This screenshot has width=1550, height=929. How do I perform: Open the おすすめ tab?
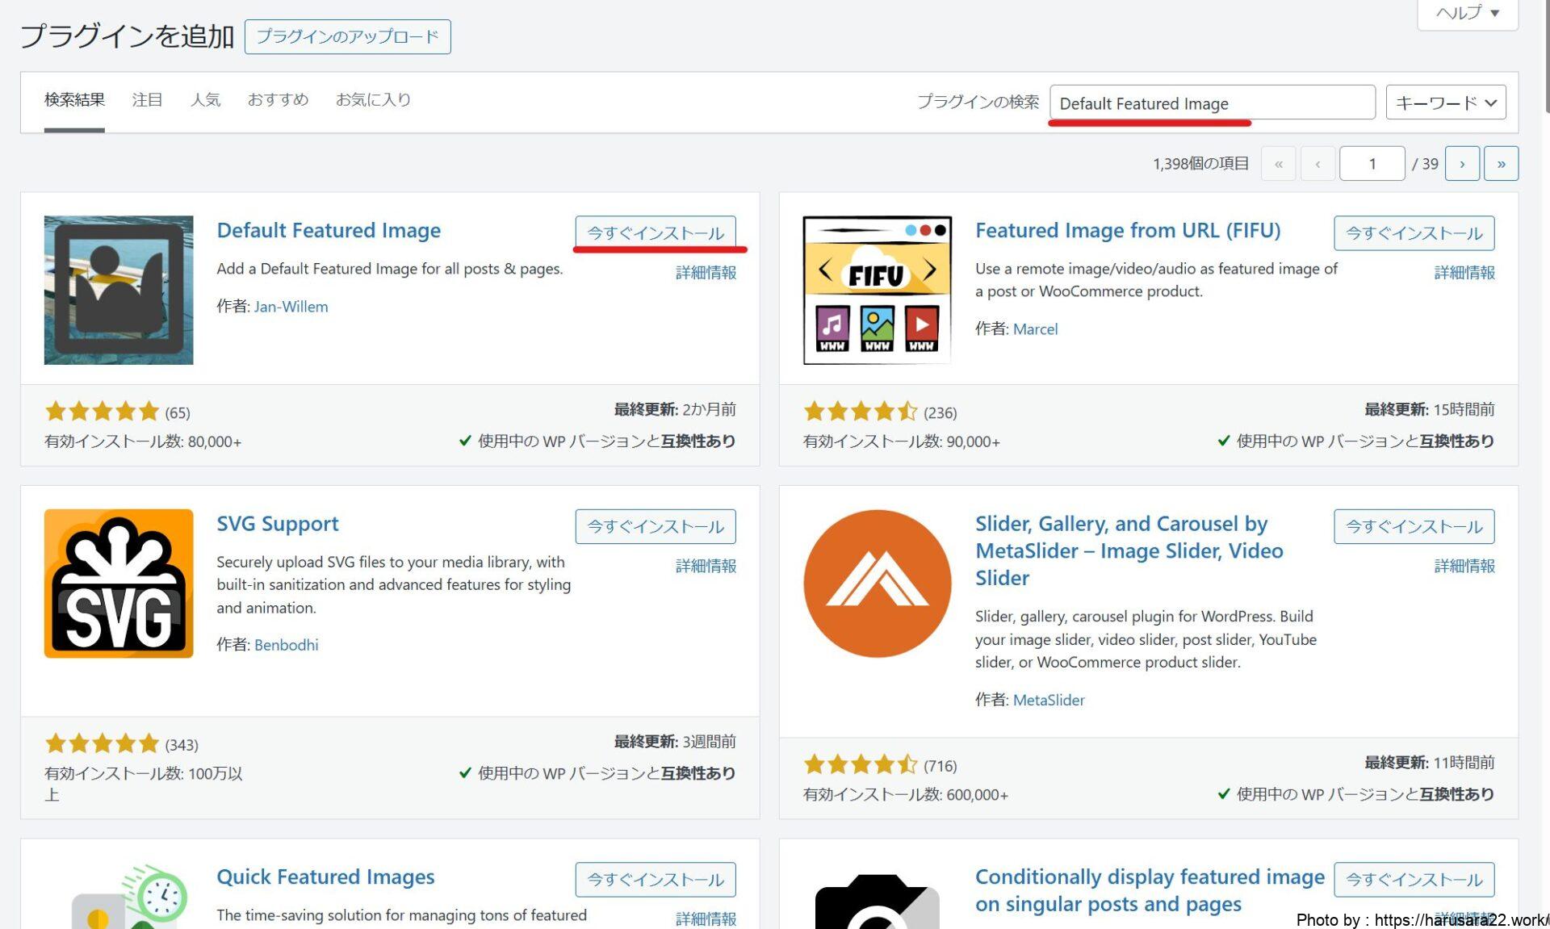pos(278,100)
